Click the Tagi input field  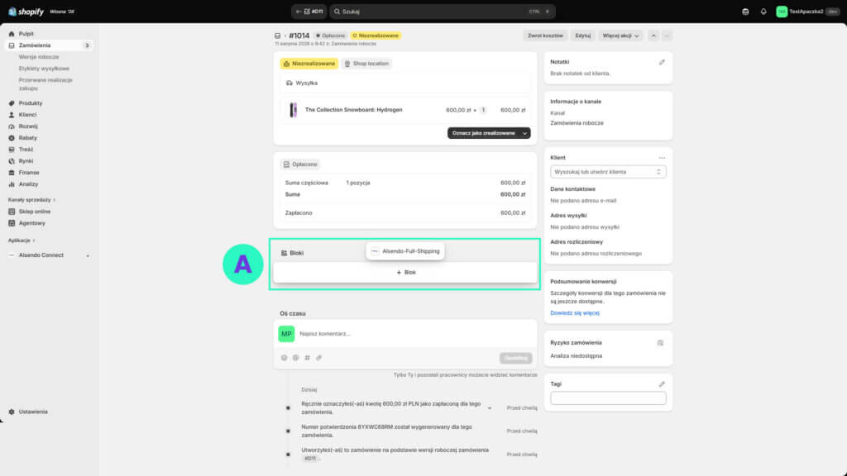point(608,398)
